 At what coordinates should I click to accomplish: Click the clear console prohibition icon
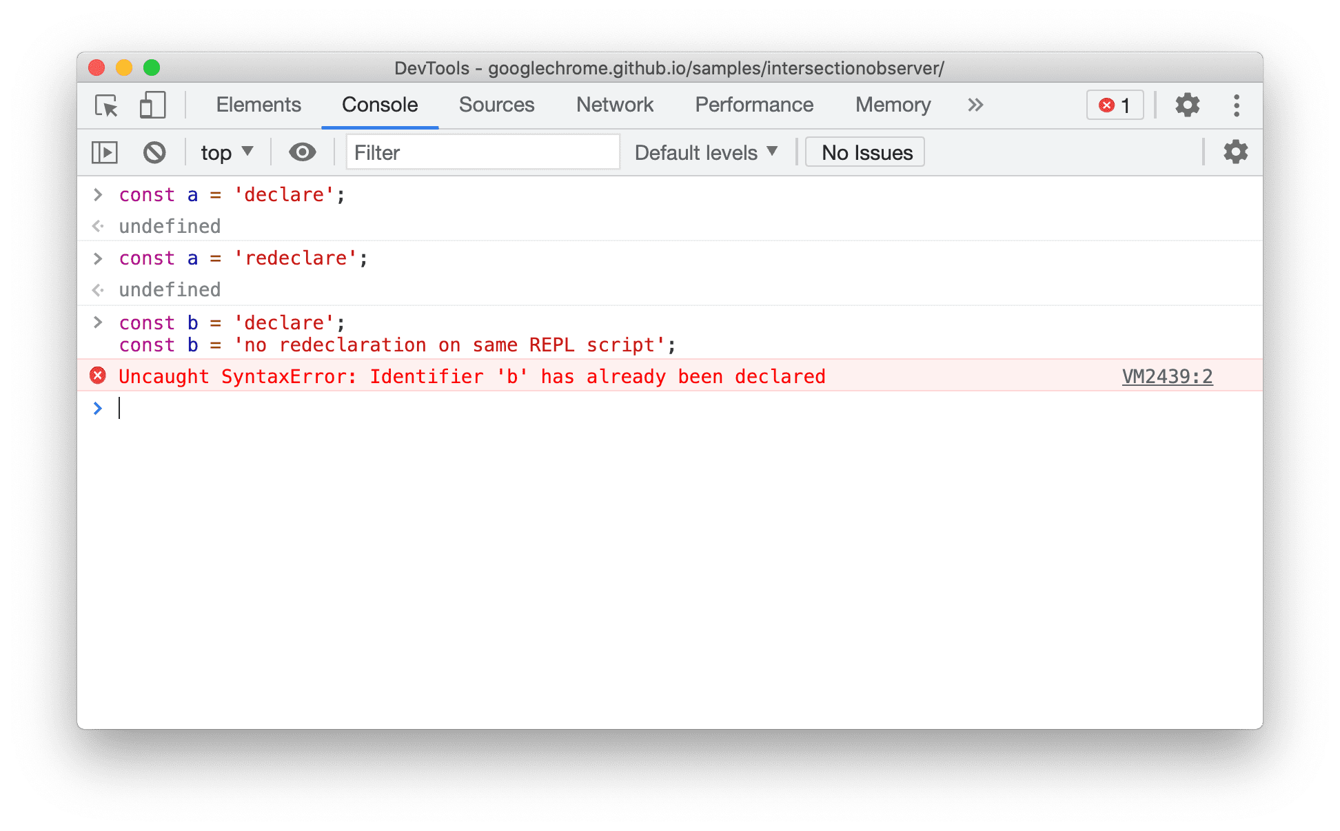pos(152,153)
